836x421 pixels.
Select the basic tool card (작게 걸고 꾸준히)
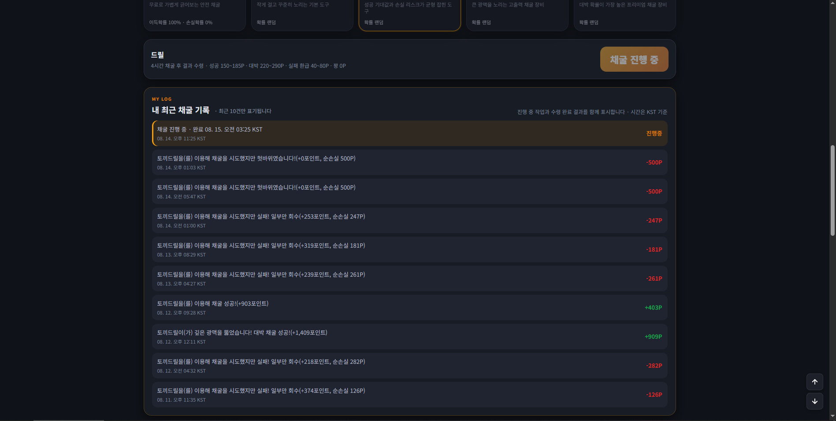(x=302, y=15)
